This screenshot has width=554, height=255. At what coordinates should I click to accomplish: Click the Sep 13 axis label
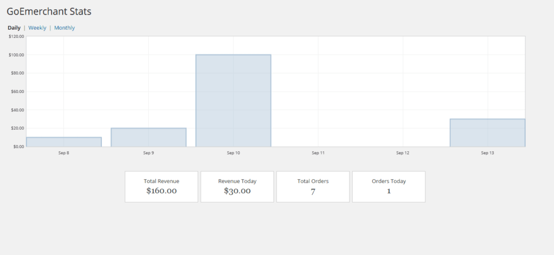[x=487, y=153]
